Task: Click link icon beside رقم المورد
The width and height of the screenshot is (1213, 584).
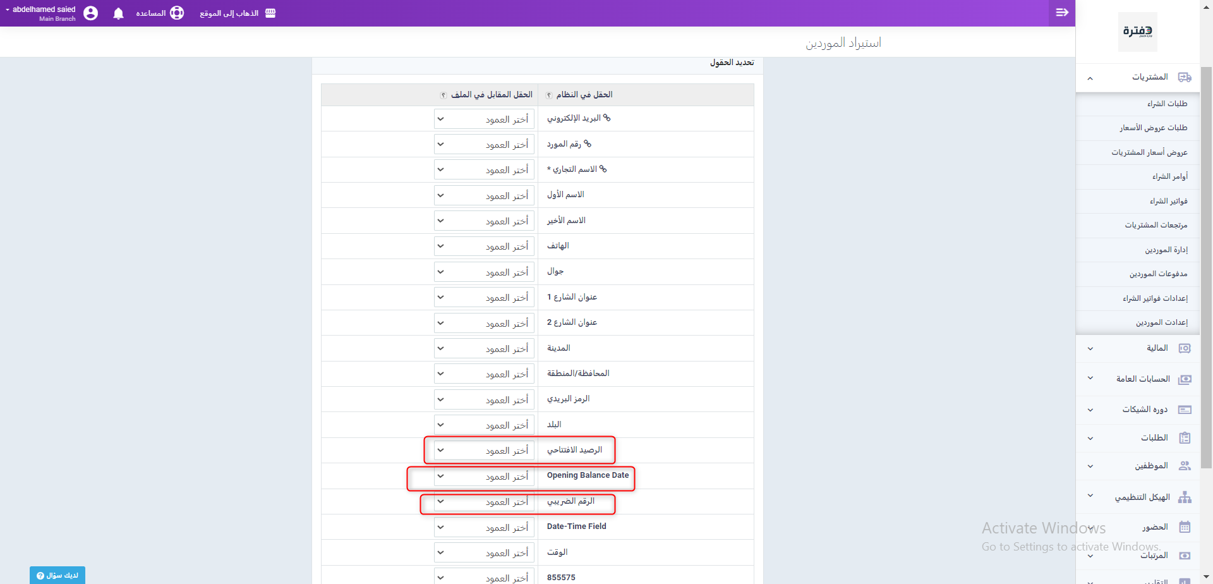Action: pyautogui.click(x=588, y=143)
